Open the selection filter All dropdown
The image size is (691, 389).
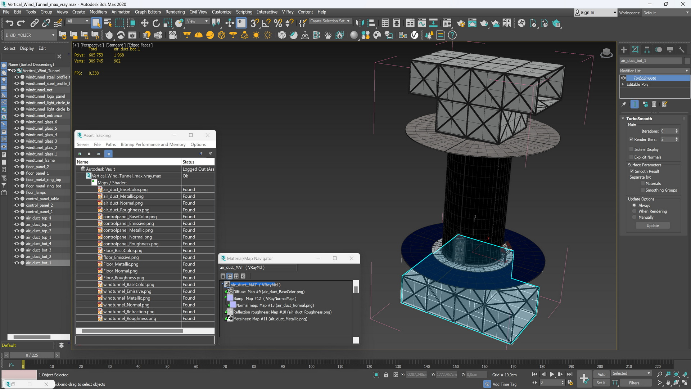[x=77, y=21]
